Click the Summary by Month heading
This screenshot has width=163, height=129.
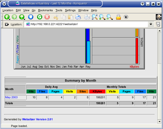(80, 81)
